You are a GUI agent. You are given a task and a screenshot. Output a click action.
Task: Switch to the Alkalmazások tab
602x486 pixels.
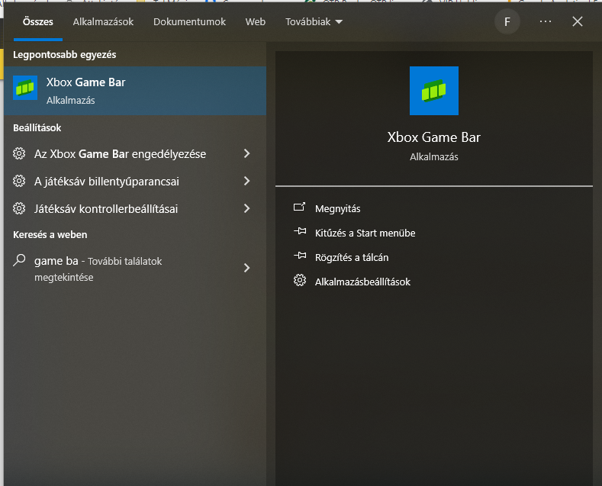click(x=103, y=22)
